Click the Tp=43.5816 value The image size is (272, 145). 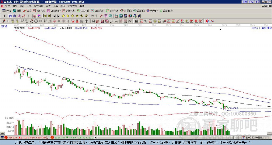(34, 28)
